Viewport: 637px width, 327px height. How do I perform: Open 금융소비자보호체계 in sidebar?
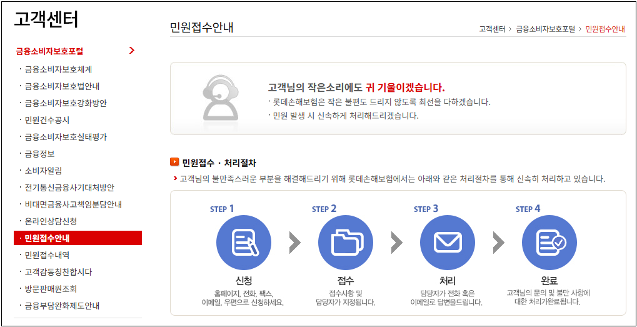point(58,69)
